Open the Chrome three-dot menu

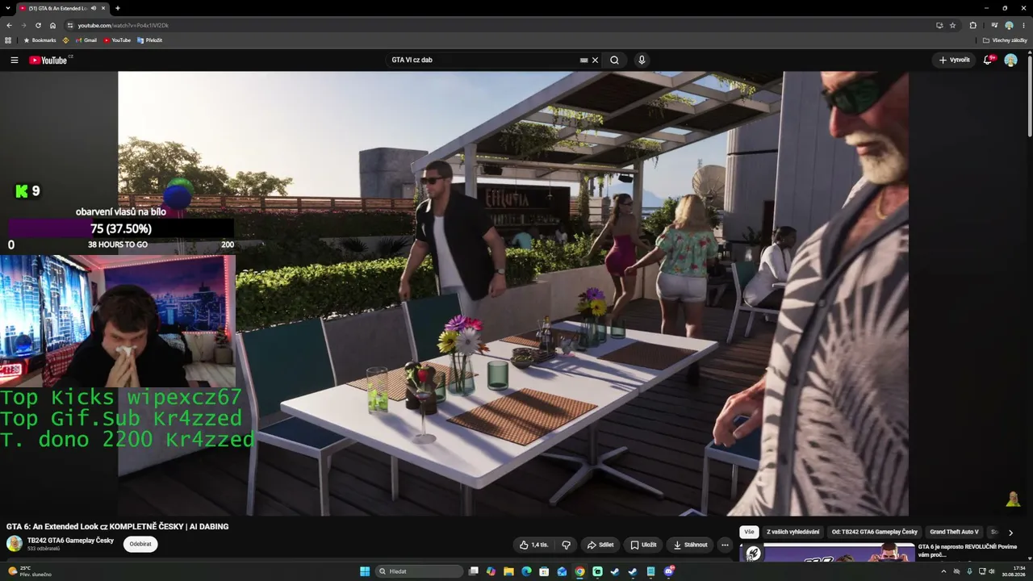1023,25
